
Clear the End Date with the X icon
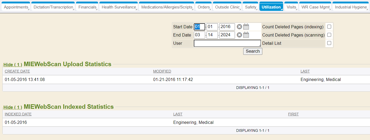point(239,35)
